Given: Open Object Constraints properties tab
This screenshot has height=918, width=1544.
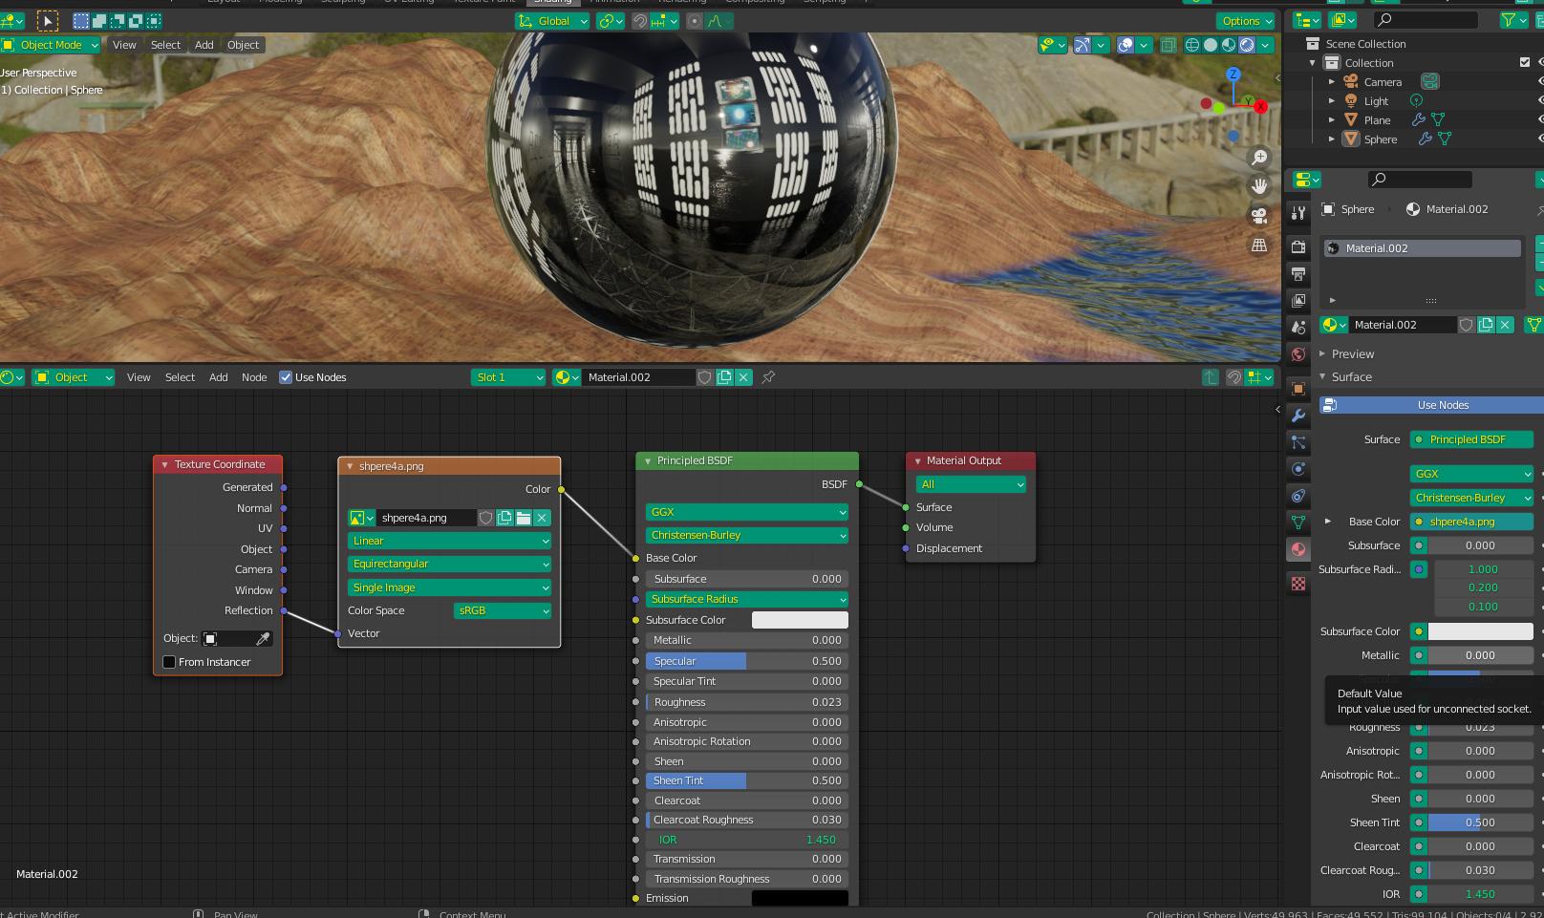Looking at the screenshot, I should point(1297,496).
